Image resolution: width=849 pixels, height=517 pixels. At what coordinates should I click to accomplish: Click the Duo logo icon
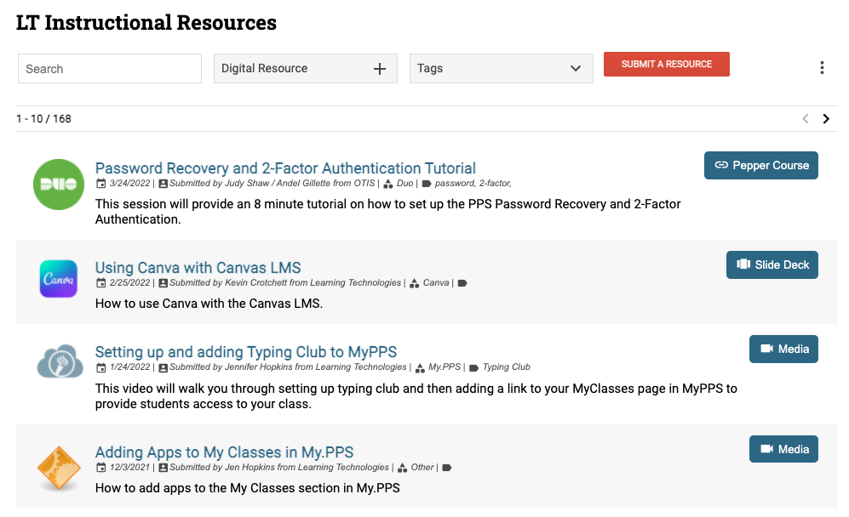pyautogui.click(x=59, y=184)
